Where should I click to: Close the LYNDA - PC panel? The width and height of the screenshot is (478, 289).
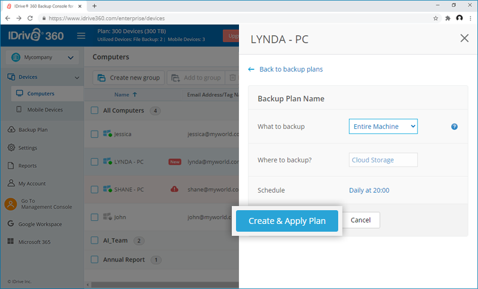(x=464, y=38)
